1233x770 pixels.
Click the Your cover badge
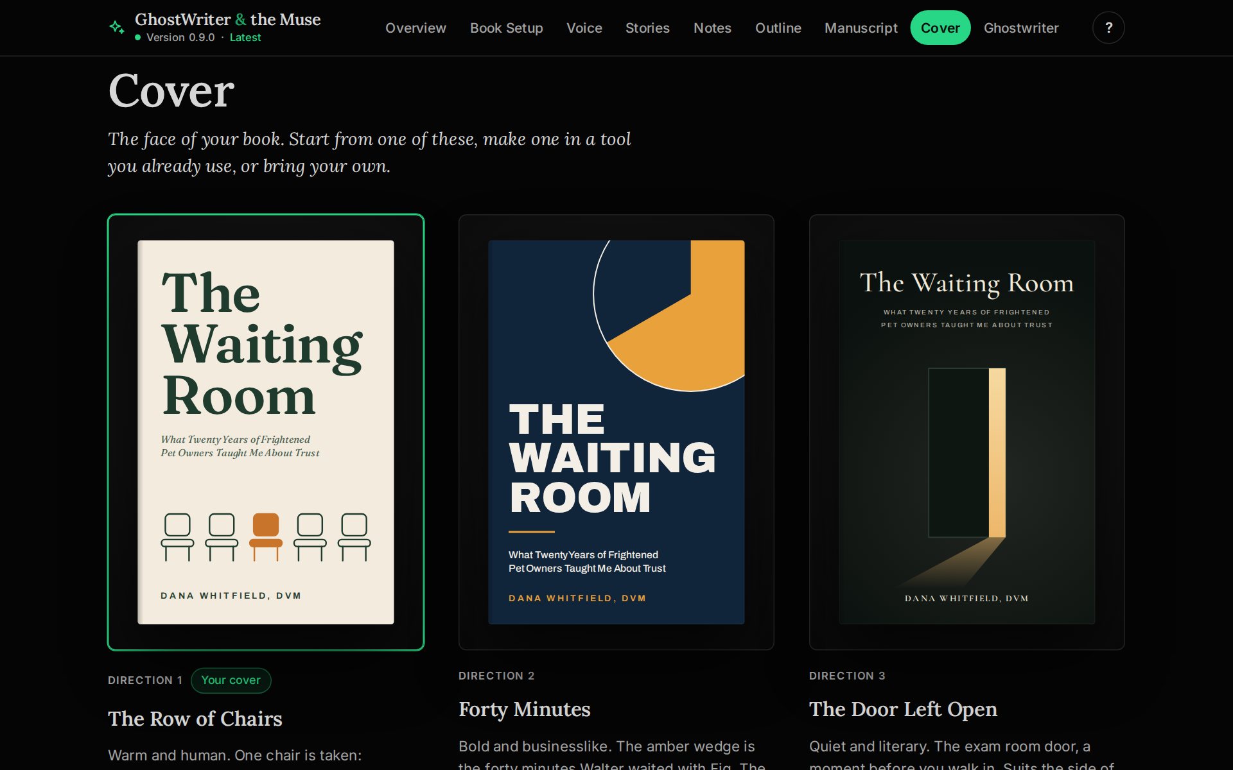point(231,680)
